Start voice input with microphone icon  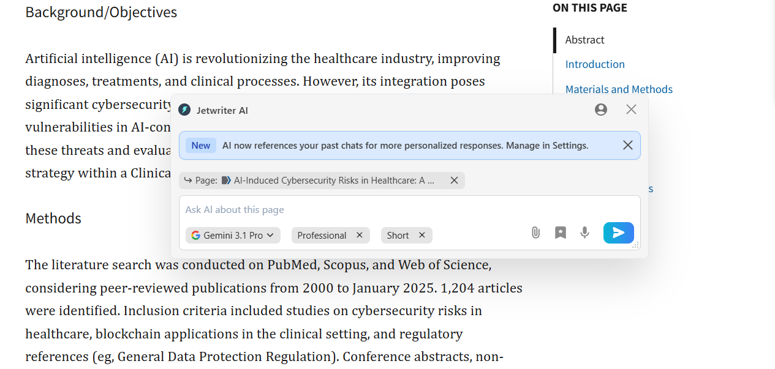pos(585,233)
